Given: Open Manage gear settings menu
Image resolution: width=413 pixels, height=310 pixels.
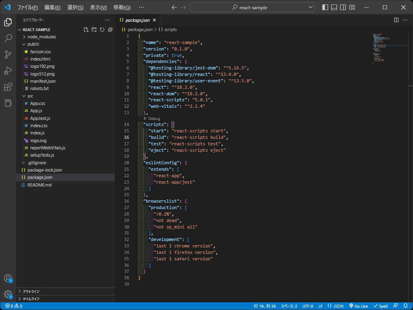Looking at the screenshot, I should (8, 294).
